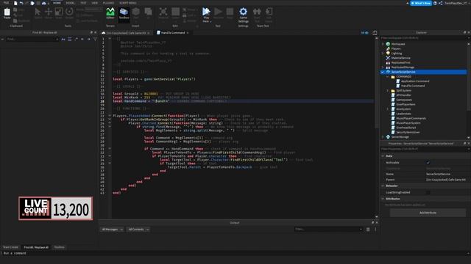Click the Play Here button
Image resolution: width=471 pixels, height=264 pixels.
(x=206, y=15)
